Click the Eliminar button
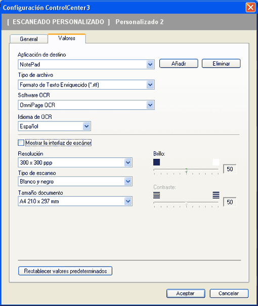 (x=221, y=64)
